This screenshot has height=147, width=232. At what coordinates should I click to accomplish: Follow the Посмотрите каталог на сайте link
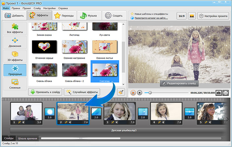tap(151, 18)
